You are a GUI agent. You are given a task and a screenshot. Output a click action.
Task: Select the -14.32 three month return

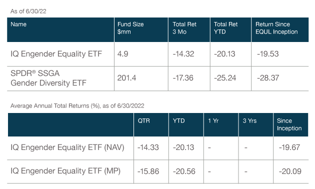pos(183,54)
